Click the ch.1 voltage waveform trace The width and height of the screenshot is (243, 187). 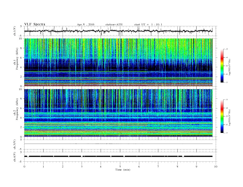coord(118,31)
